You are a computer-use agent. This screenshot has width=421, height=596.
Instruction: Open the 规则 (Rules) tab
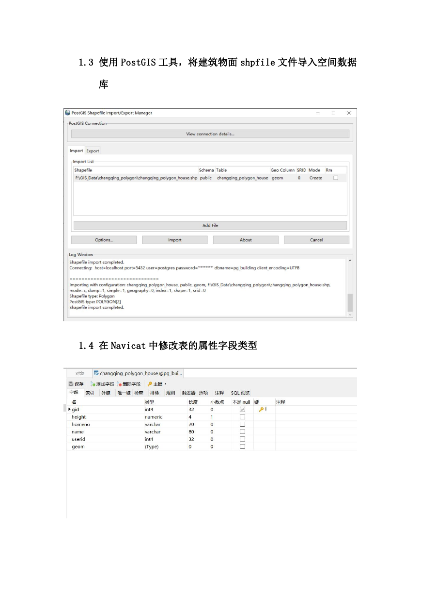coord(171,393)
